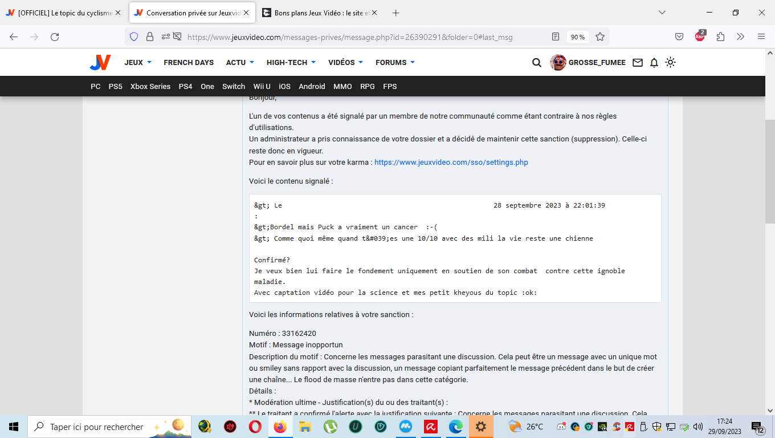775x438 pixels.
Task: Switch to the cyclisme topic tab
Action: pos(63,13)
